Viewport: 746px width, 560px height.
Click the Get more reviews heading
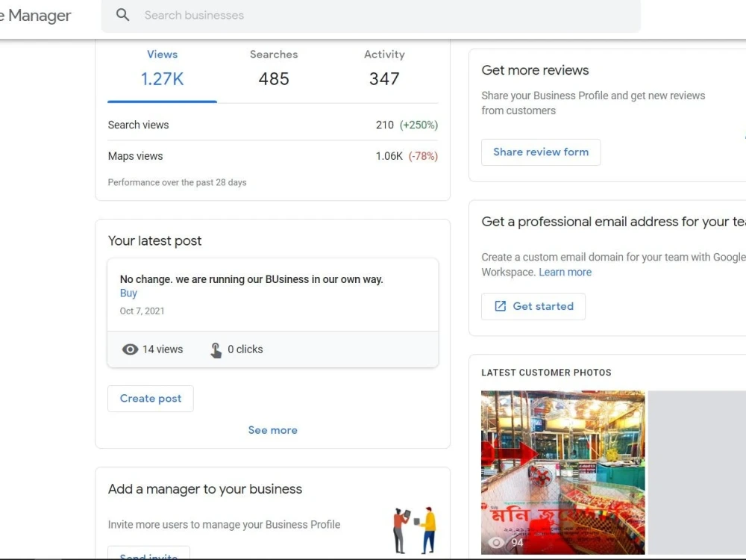tap(535, 70)
